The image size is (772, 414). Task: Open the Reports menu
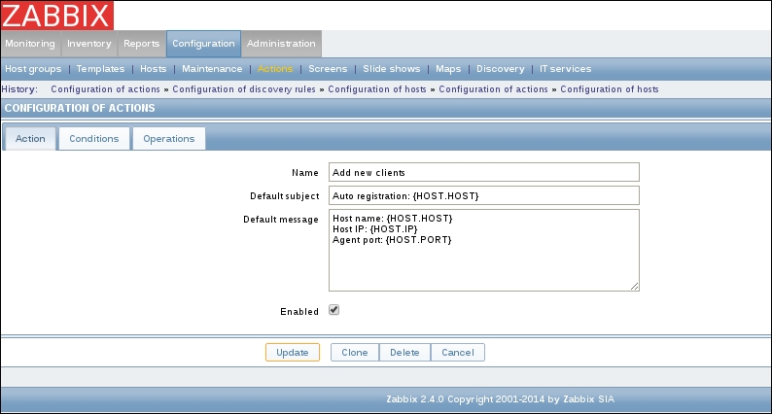pos(141,44)
